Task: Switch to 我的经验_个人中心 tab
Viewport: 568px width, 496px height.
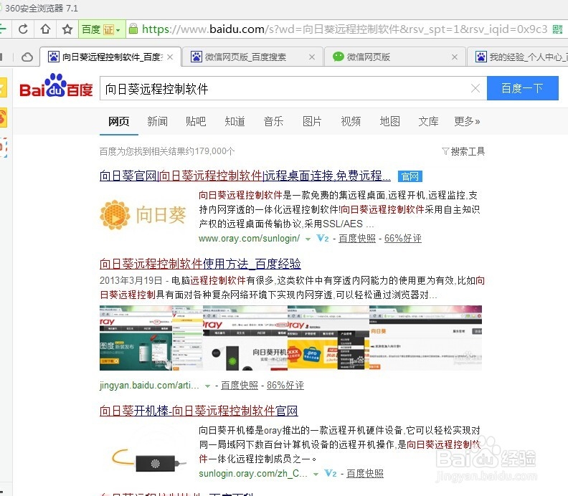Action: (x=518, y=57)
